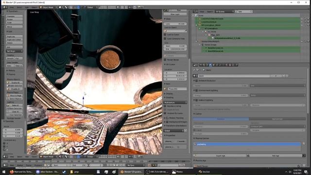Open the Outliner Search menu
The width and height of the screenshot is (311, 175).
(x=209, y=12)
